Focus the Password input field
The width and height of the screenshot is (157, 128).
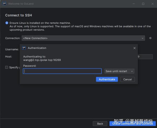pyautogui.click(x=62, y=71)
